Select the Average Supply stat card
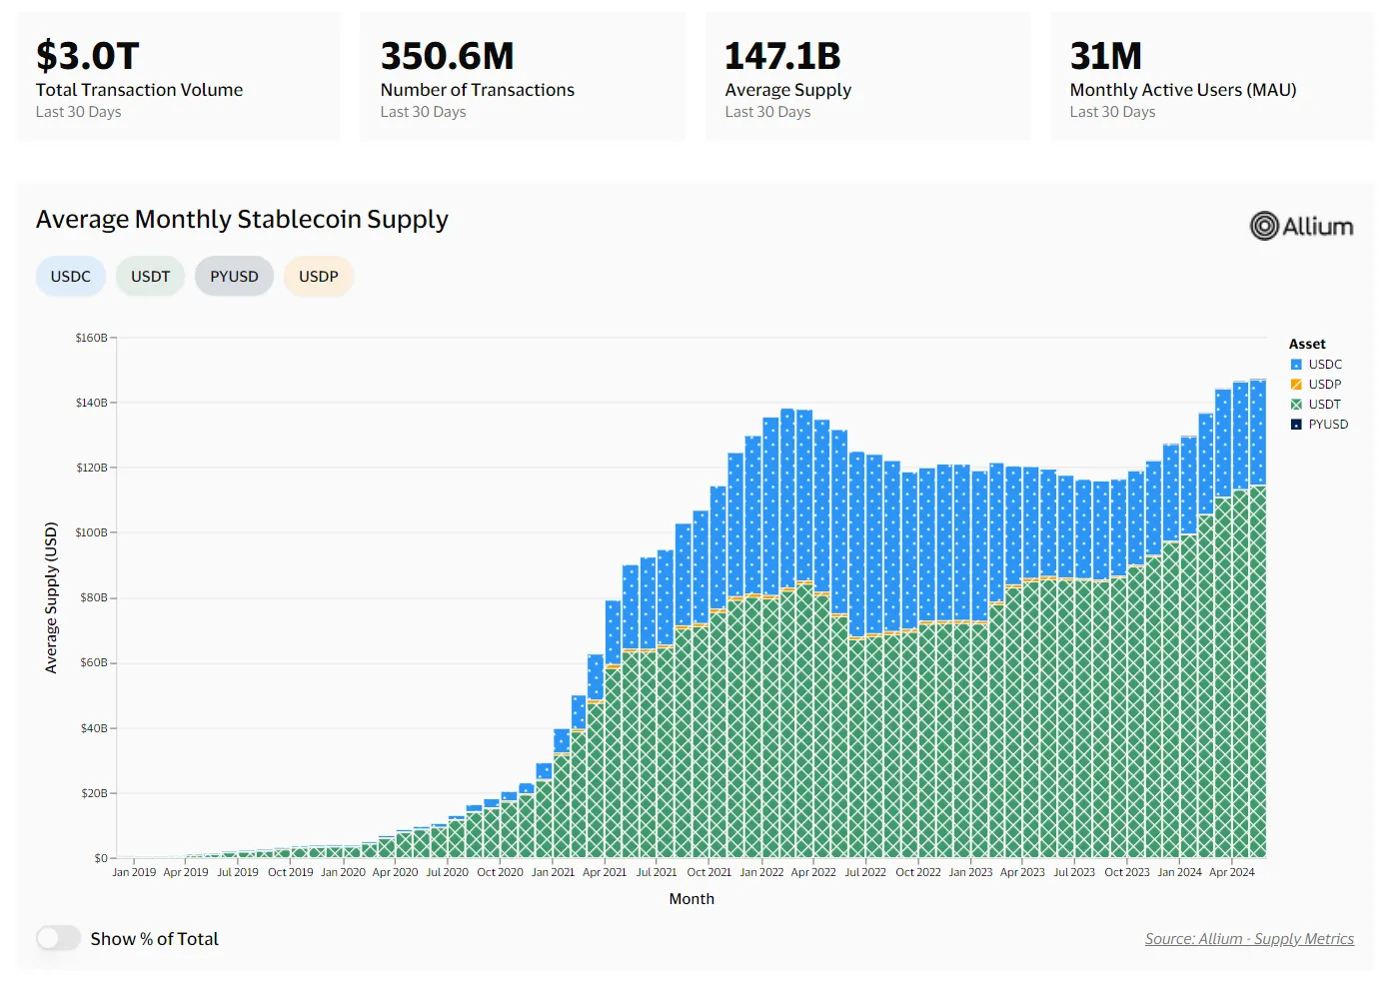The height and width of the screenshot is (987, 1388). click(x=867, y=77)
